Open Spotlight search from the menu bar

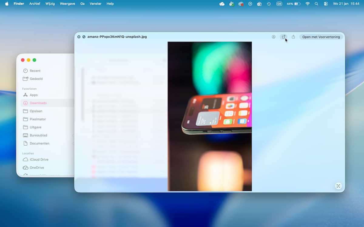point(316,4)
